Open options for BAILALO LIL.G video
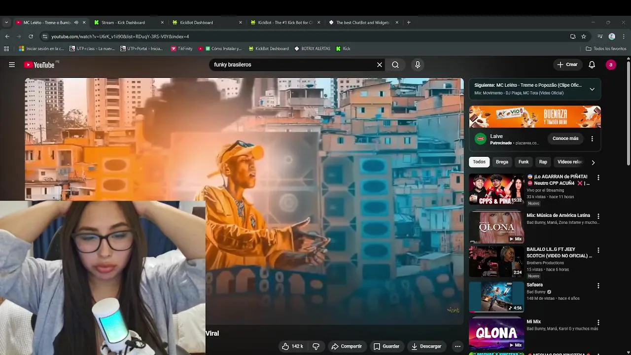 [598, 250]
